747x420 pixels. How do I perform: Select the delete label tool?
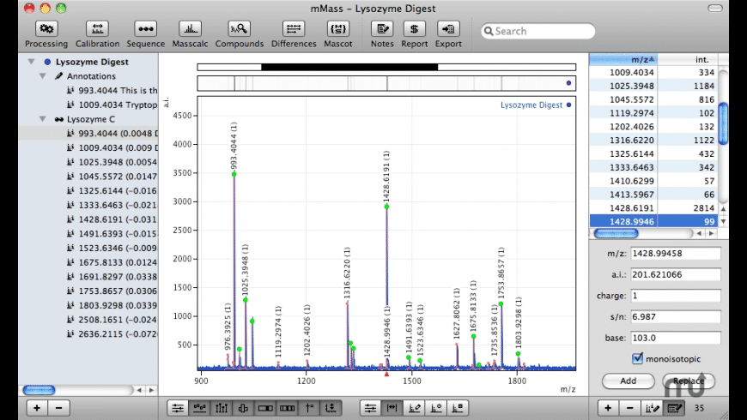[458, 408]
